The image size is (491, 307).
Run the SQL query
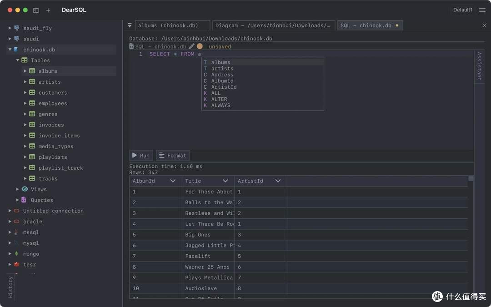coord(141,156)
